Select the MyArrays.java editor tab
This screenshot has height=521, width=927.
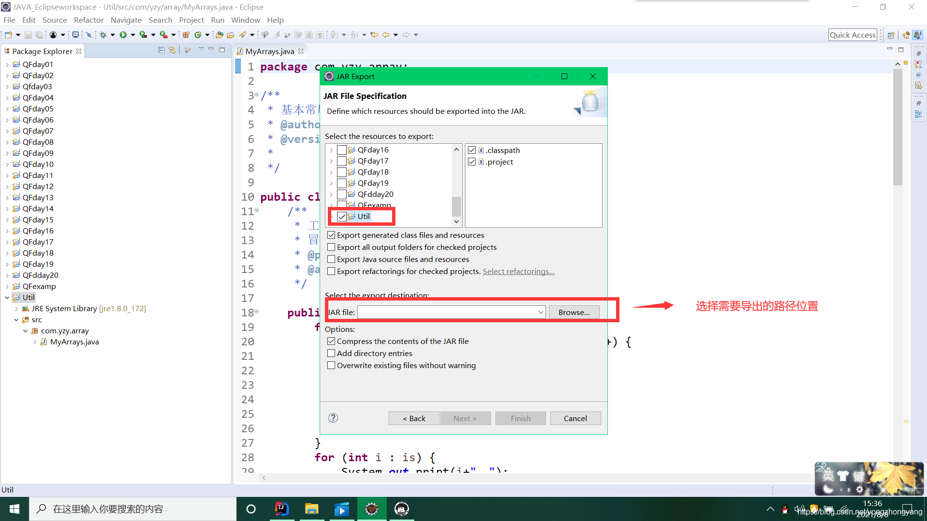(x=269, y=51)
